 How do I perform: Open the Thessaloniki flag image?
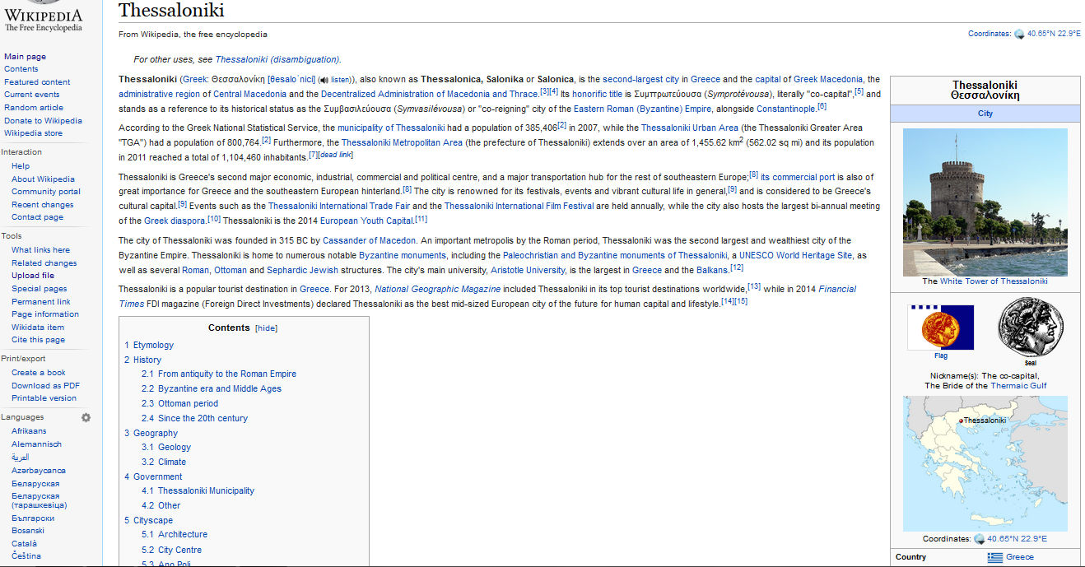tap(940, 327)
